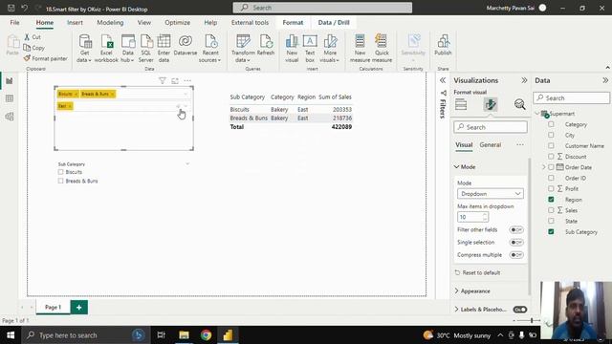Remove the Biscuits tag from the filter
This screenshot has height=344, width=612.
[76, 94]
